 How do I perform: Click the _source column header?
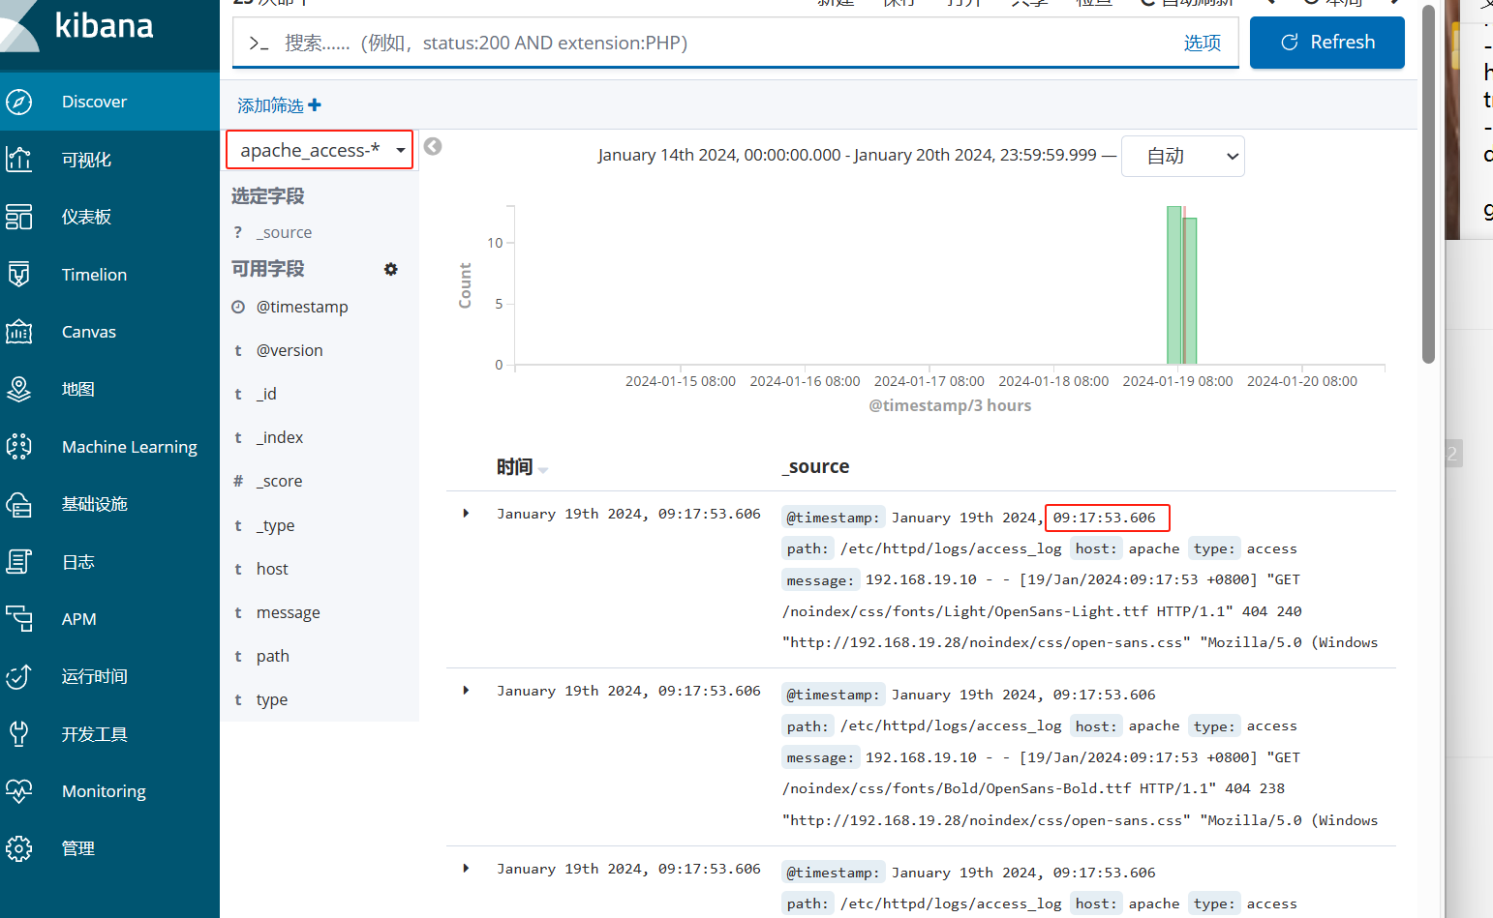[815, 466]
